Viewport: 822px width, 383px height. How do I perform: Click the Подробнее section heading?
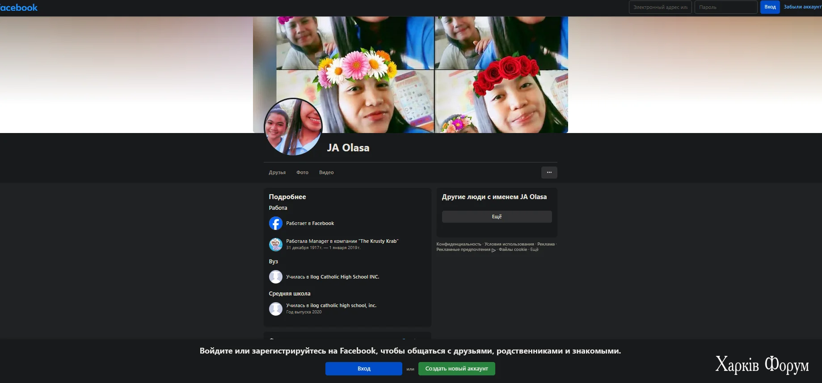pyautogui.click(x=287, y=197)
